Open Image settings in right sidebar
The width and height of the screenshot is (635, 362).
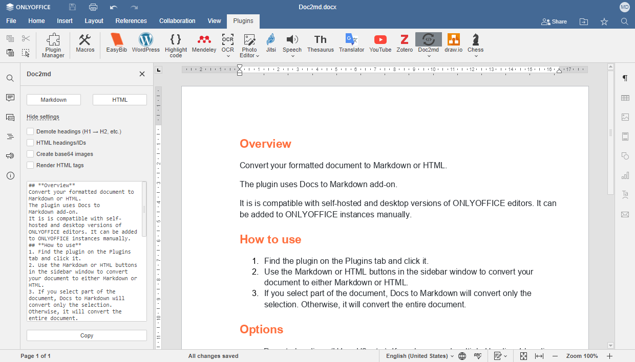point(625,117)
